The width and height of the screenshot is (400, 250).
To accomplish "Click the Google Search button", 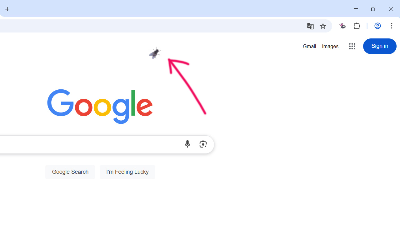I will tap(70, 172).
